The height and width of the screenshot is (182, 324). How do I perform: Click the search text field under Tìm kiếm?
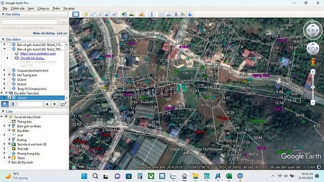[x=29, y=22]
